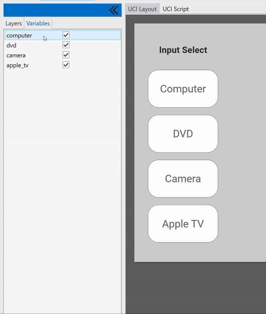Screen dimensions: 266x314
Task: Choose the apple_tv variable entry
Action: coord(18,65)
